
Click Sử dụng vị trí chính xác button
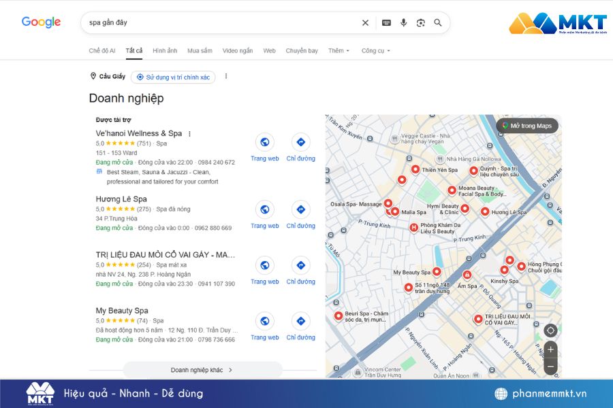173,78
